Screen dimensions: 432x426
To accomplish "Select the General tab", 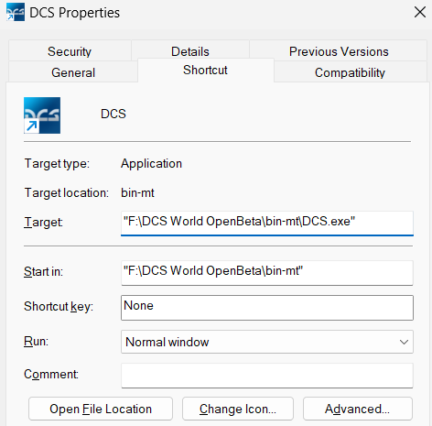I will coord(73,72).
